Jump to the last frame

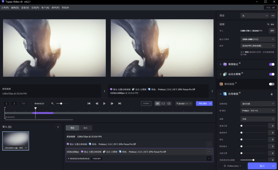point(120,104)
